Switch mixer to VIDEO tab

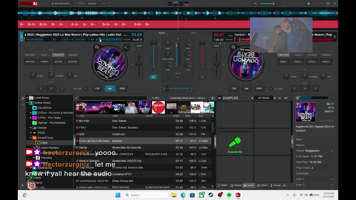coord(194,33)
